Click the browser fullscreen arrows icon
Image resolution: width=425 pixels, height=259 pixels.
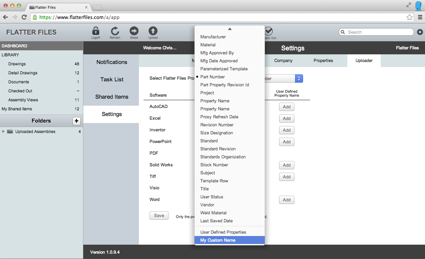[x=409, y=5]
